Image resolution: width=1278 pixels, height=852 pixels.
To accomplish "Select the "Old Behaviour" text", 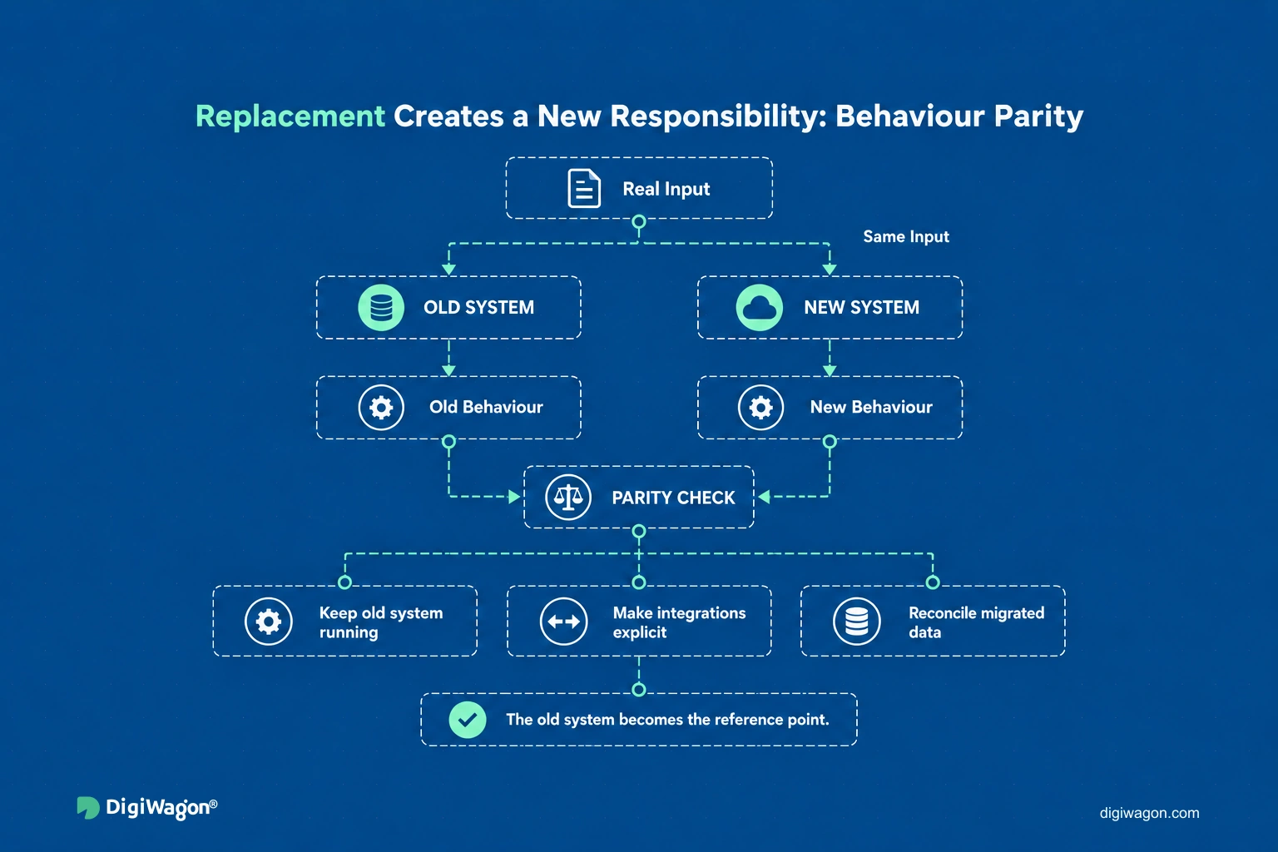I will pyautogui.click(x=486, y=407).
